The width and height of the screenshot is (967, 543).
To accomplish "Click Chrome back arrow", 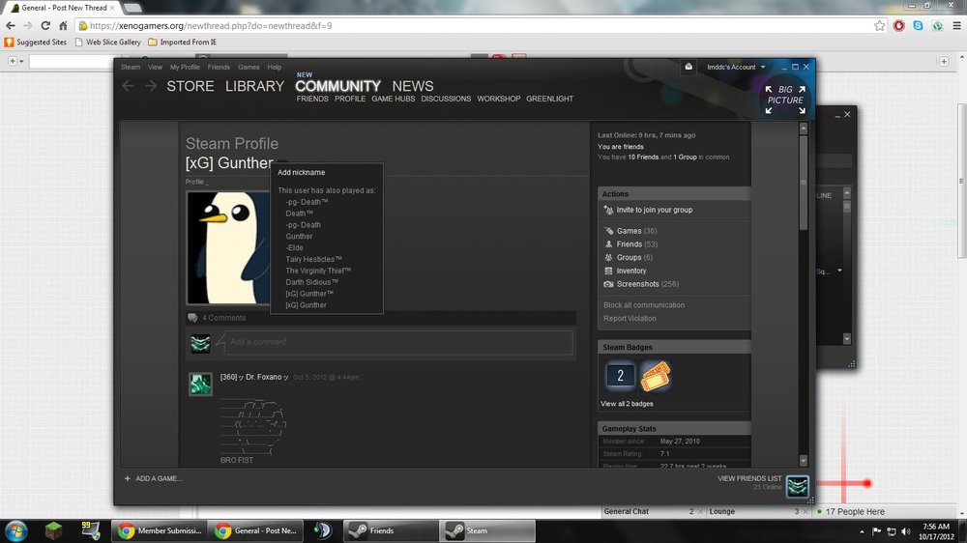I will (11, 26).
